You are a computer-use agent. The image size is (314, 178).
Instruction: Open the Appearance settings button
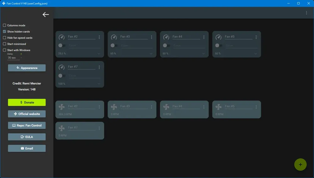tap(27, 68)
